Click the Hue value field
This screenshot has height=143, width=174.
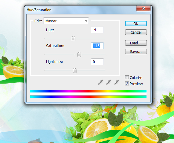(x=97, y=30)
